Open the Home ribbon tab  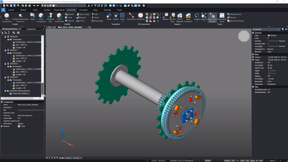(x=11, y=10)
